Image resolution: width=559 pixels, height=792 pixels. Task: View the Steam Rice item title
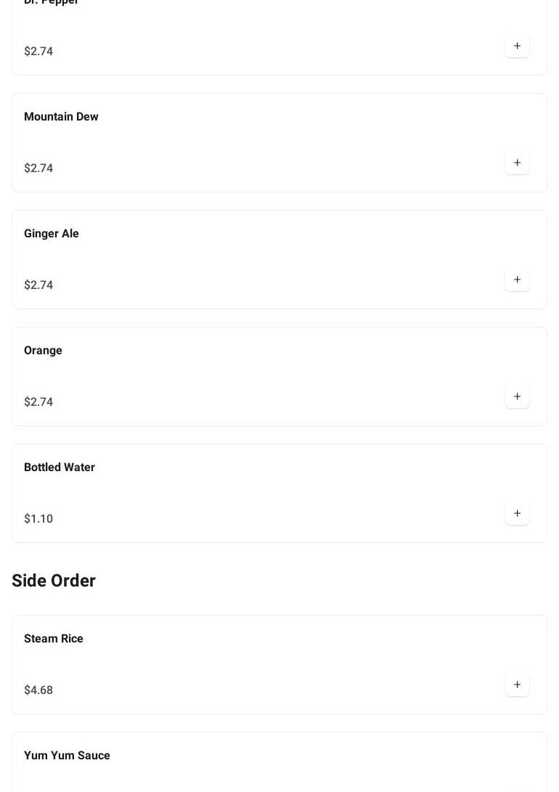(x=54, y=639)
